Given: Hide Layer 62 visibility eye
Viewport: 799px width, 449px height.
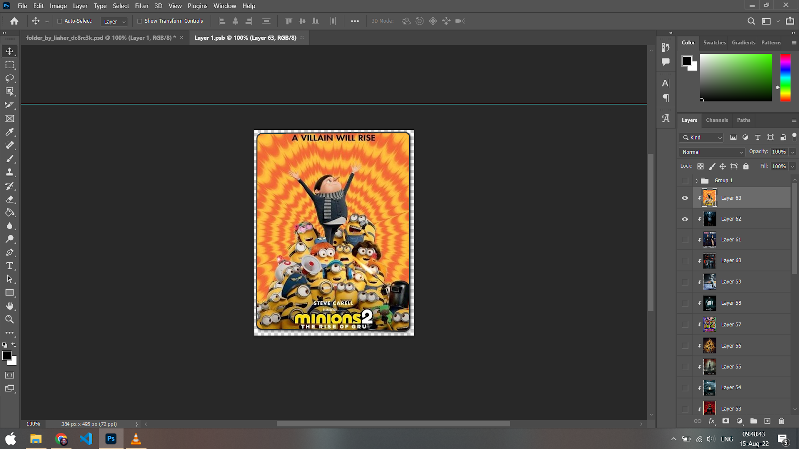Looking at the screenshot, I should tap(685, 219).
